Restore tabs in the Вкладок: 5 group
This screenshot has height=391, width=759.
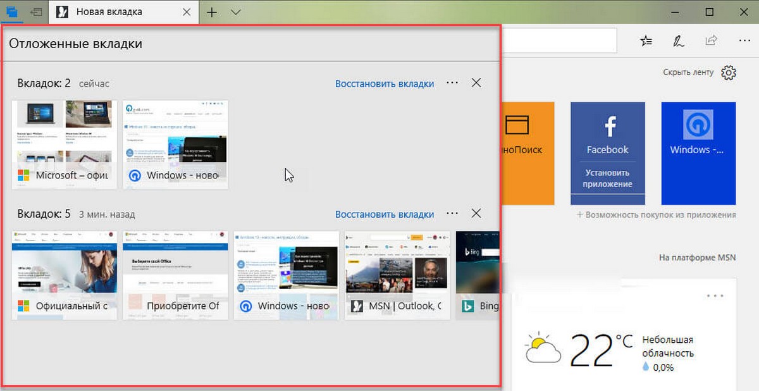[385, 214]
